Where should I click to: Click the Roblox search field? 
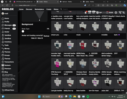click(75, 9)
